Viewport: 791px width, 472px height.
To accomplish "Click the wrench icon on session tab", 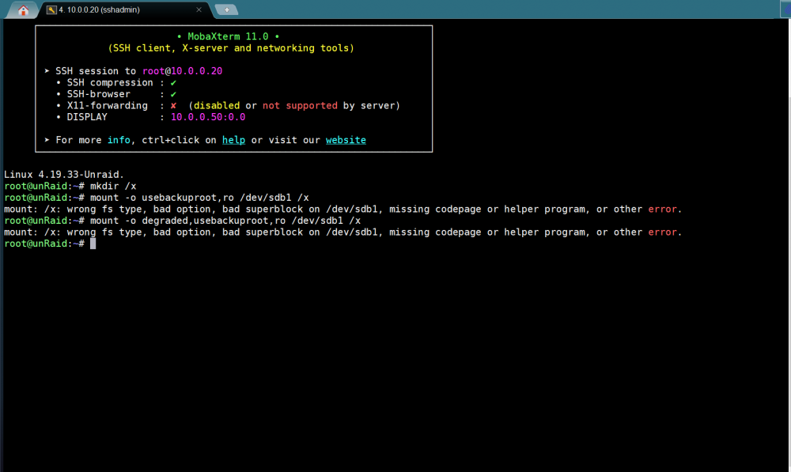I will [x=51, y=9].
